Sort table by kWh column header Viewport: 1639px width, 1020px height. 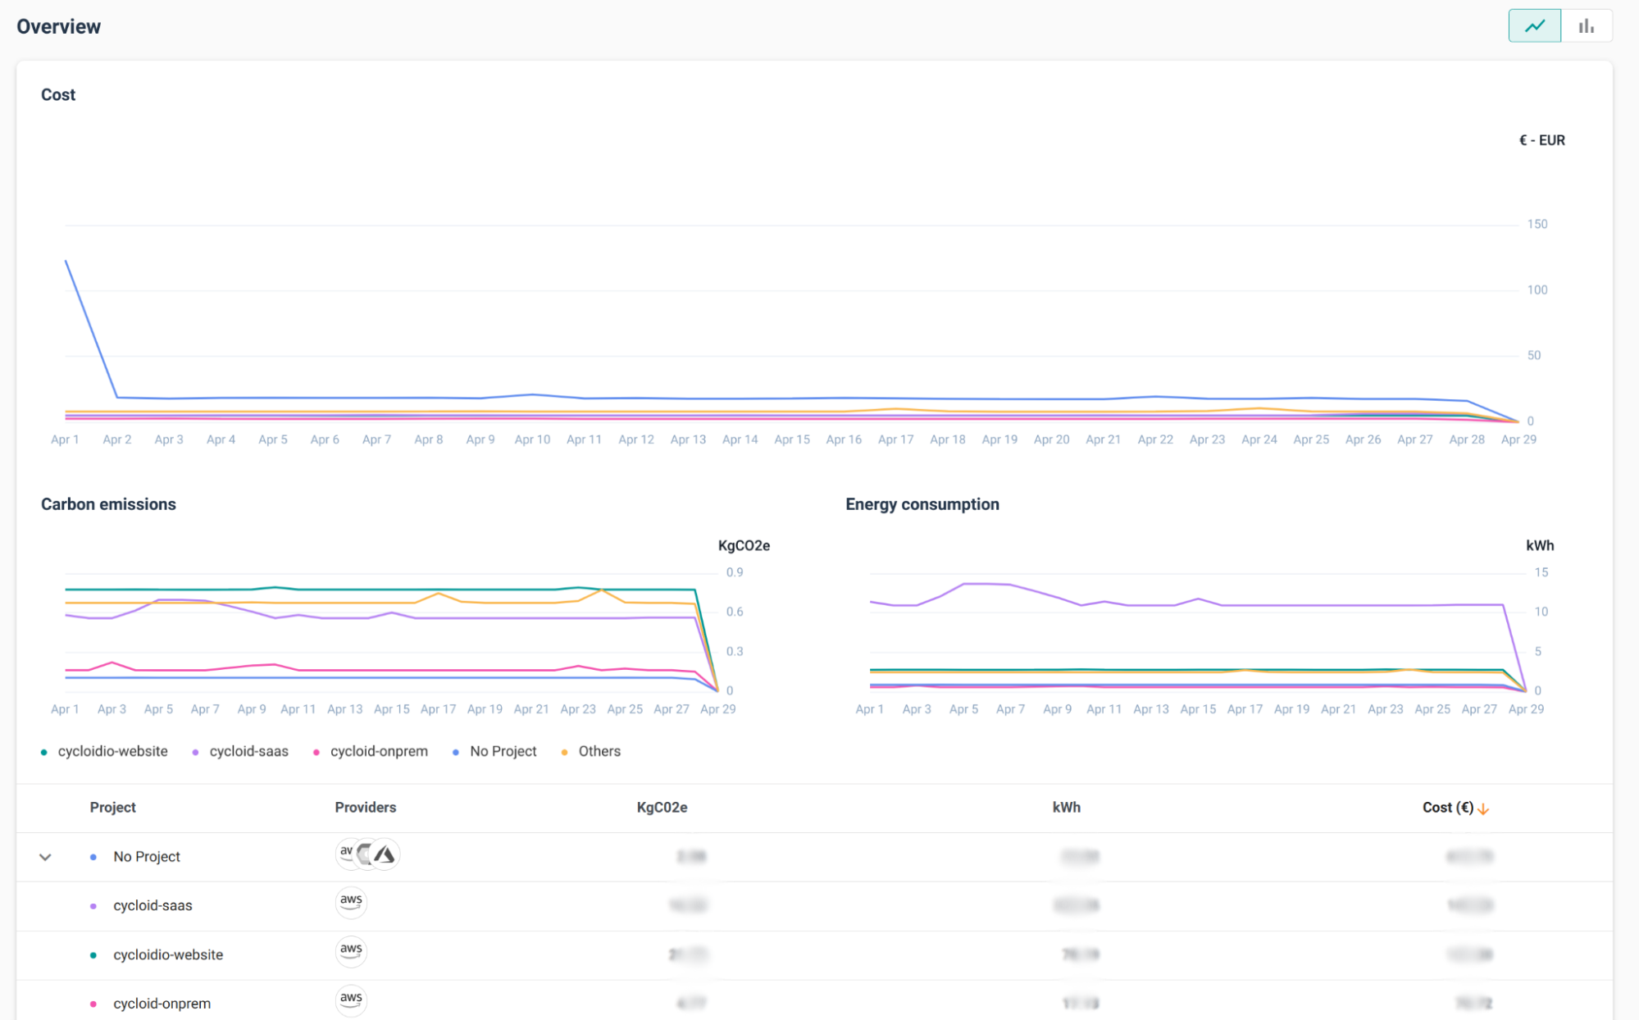[x=1066, y=808]
